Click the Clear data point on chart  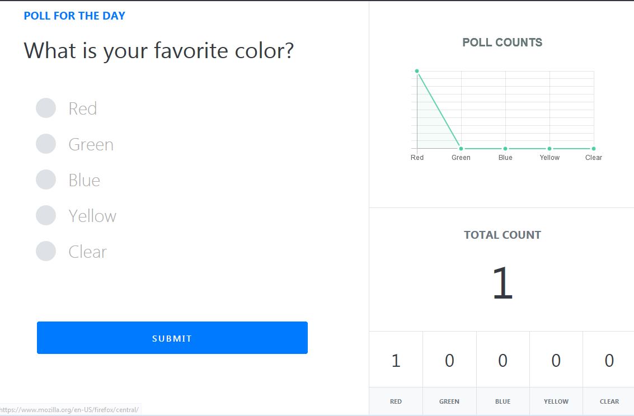coord(594,149)
